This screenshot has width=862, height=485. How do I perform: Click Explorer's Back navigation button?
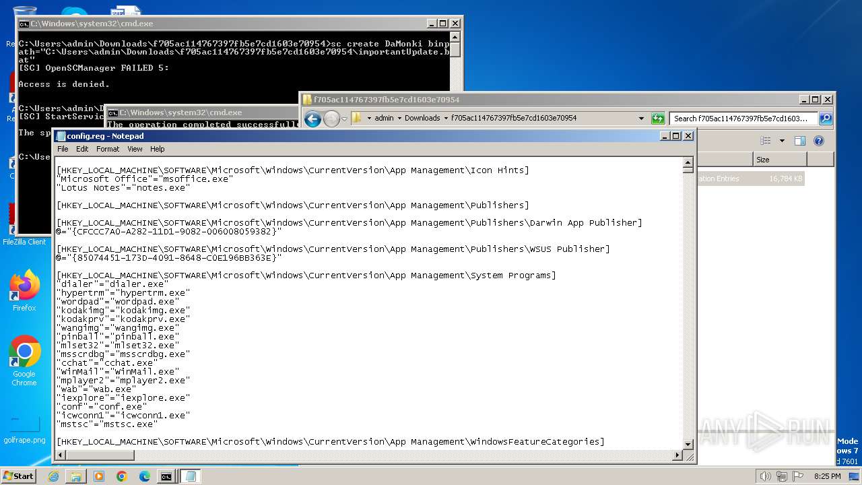click(312, 119)
